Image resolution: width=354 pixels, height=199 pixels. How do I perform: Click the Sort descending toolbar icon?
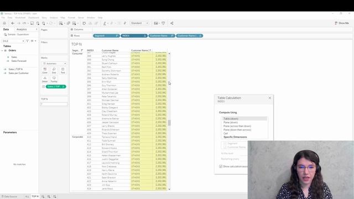pos(96,23)
